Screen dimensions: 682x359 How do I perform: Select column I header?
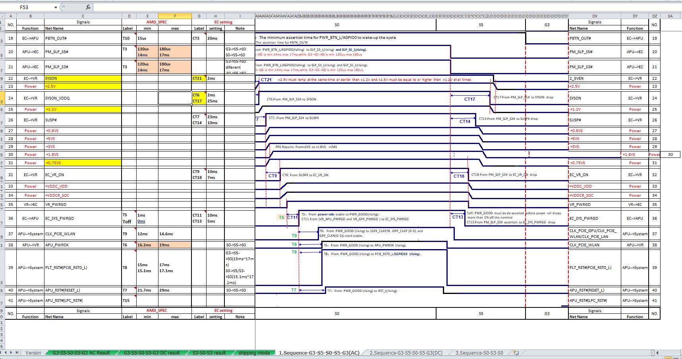coord(240,16)
